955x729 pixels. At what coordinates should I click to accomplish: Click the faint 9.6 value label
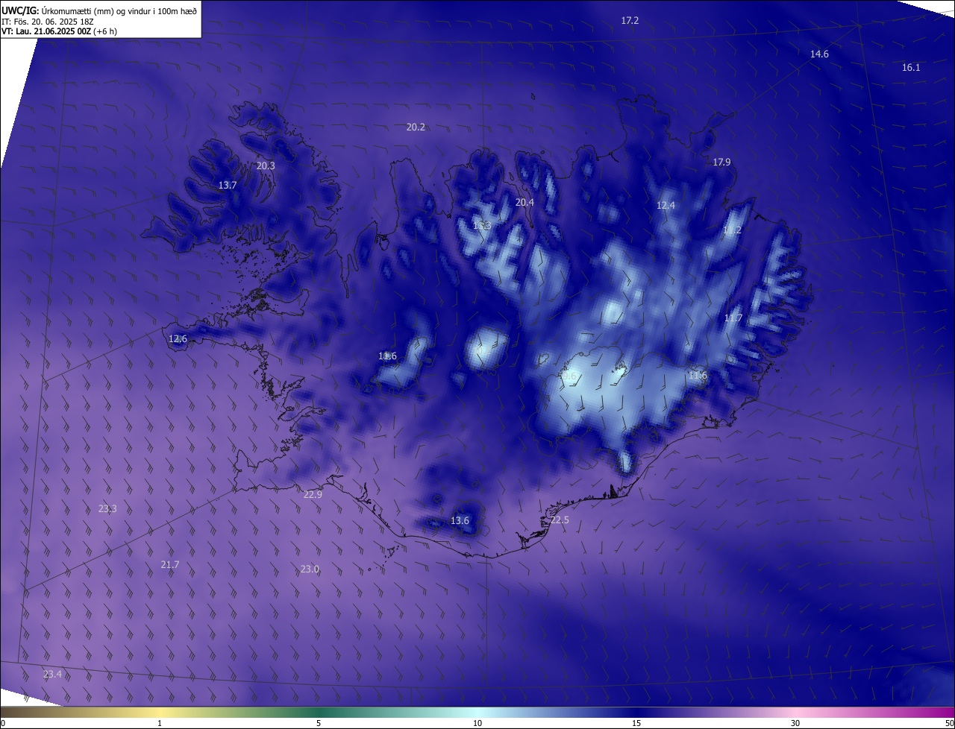click(x=569, y=377)
